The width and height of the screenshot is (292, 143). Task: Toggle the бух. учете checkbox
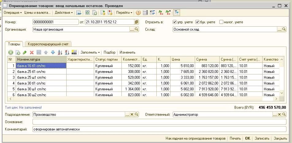(x=198, y=22)
